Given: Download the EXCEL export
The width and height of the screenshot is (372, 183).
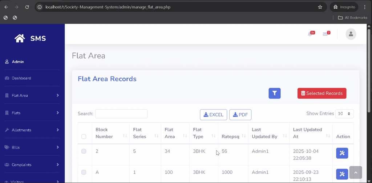Looking at the screenshot, I should (214, 115).
